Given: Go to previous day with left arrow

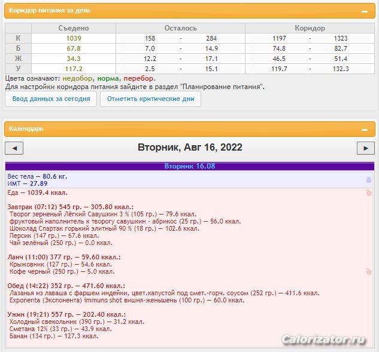Looking at the screenshot, I should coord(14,148).
